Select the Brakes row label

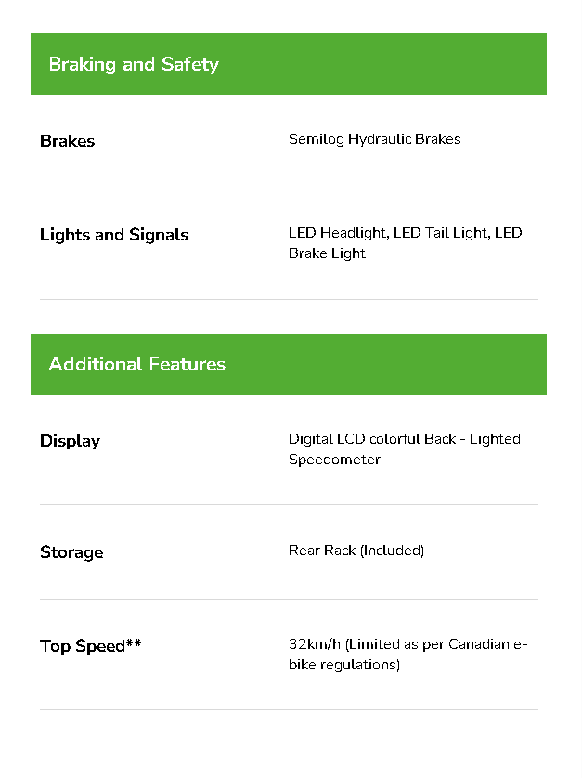[x=67, y=141]
